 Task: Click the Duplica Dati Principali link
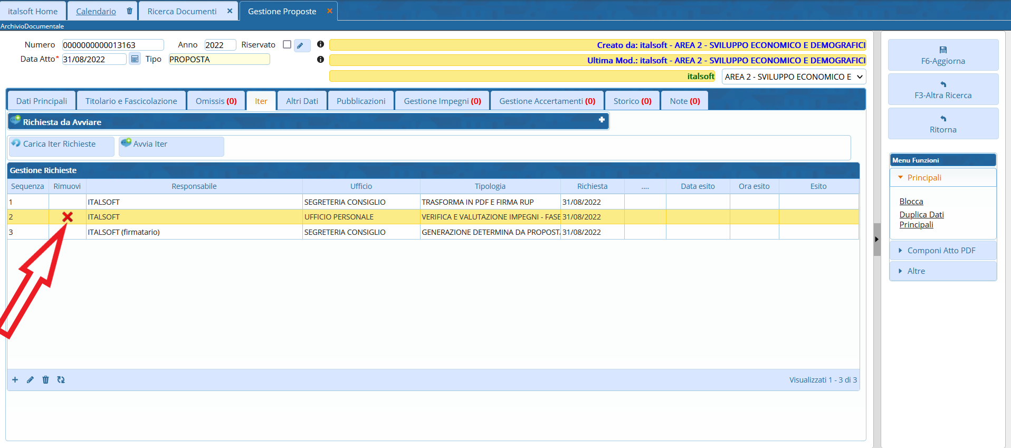pos(921,220)
